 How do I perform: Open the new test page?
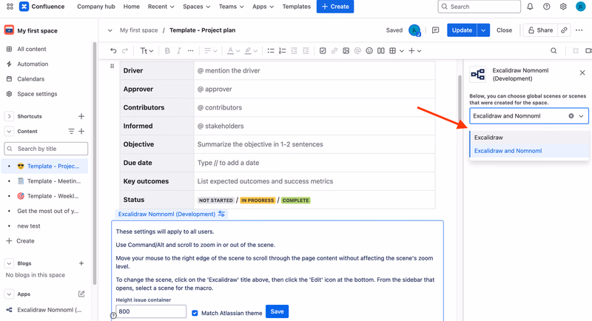(x=29, y=226)
